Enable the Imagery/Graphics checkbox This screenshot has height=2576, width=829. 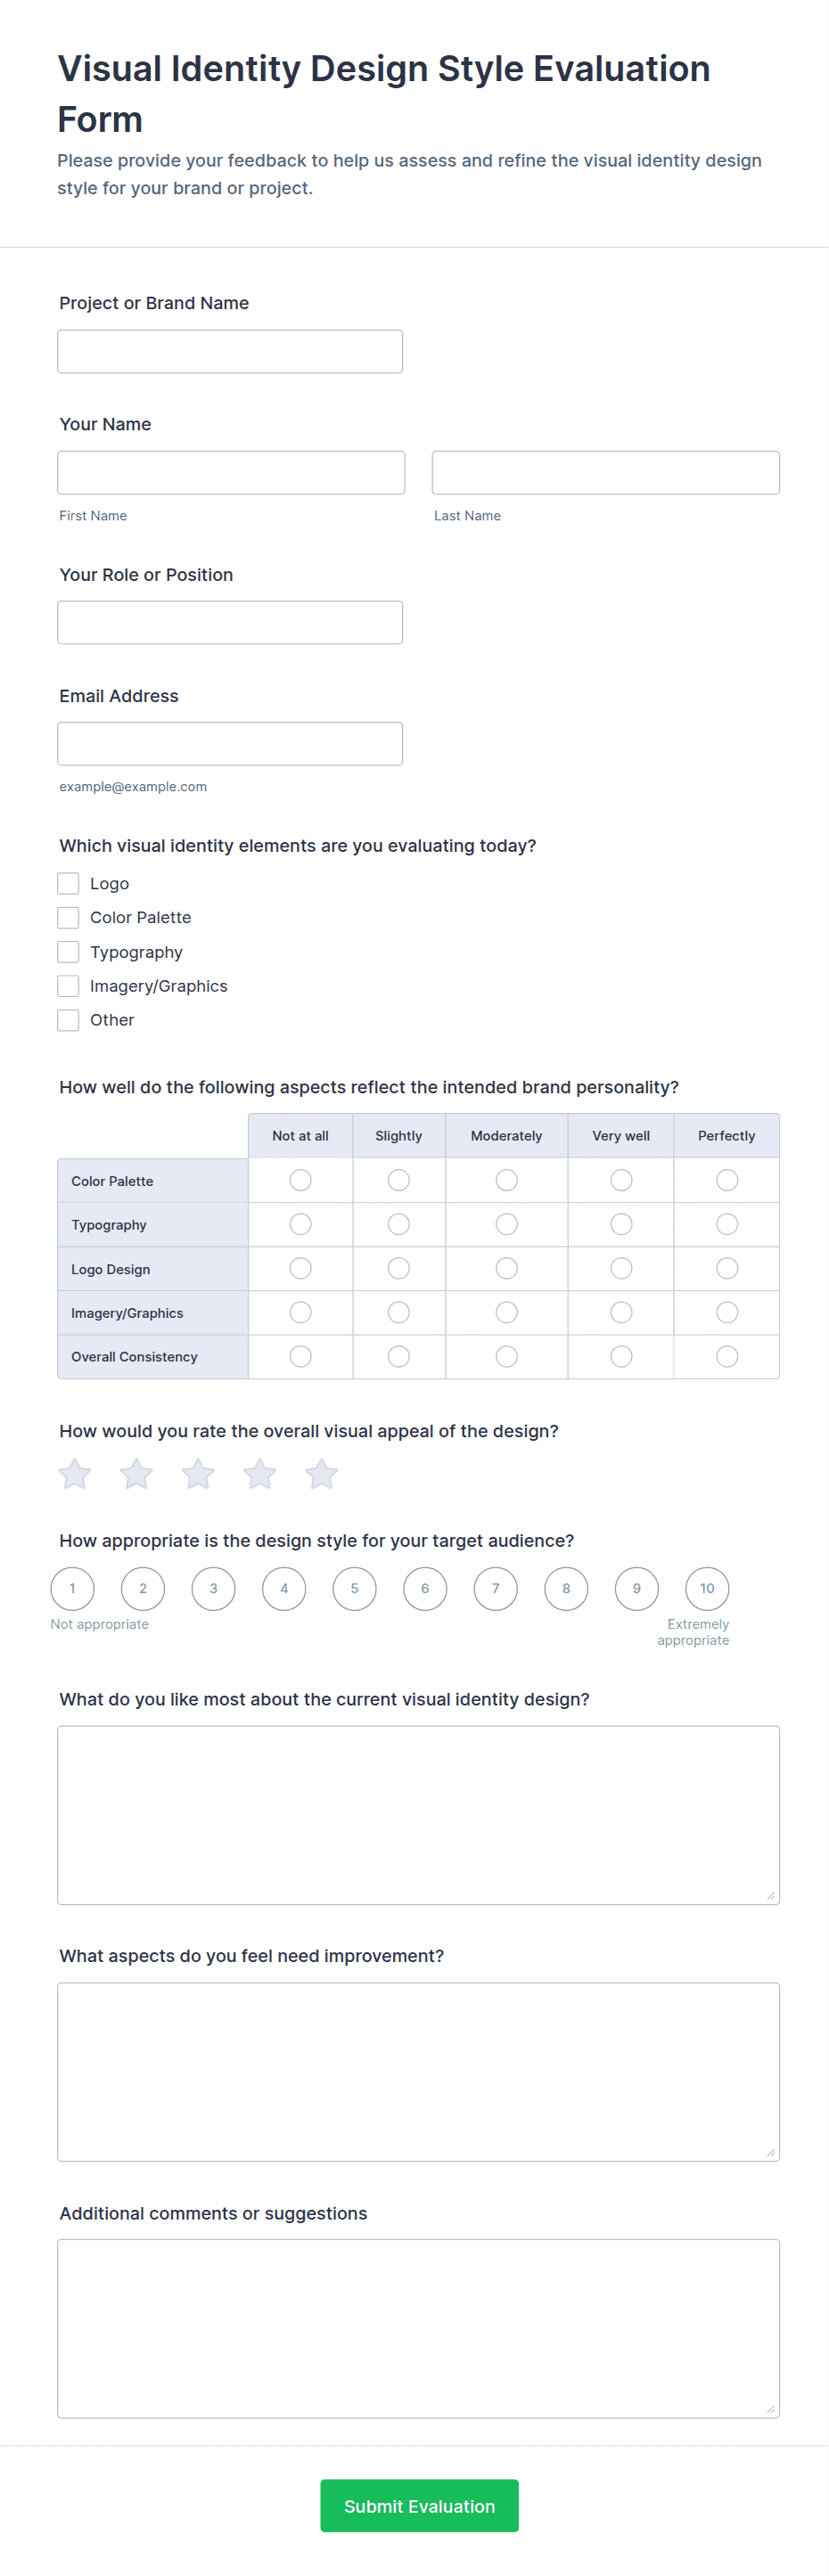click(68, 986)
